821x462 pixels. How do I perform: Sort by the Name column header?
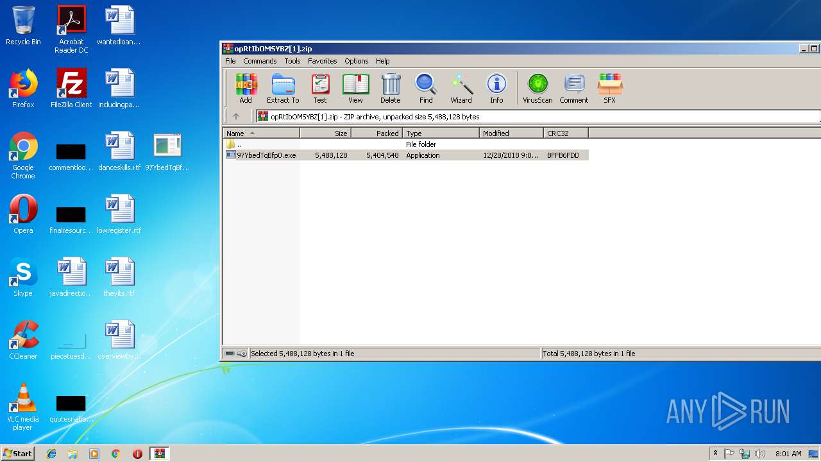click(x=261, y=133)
